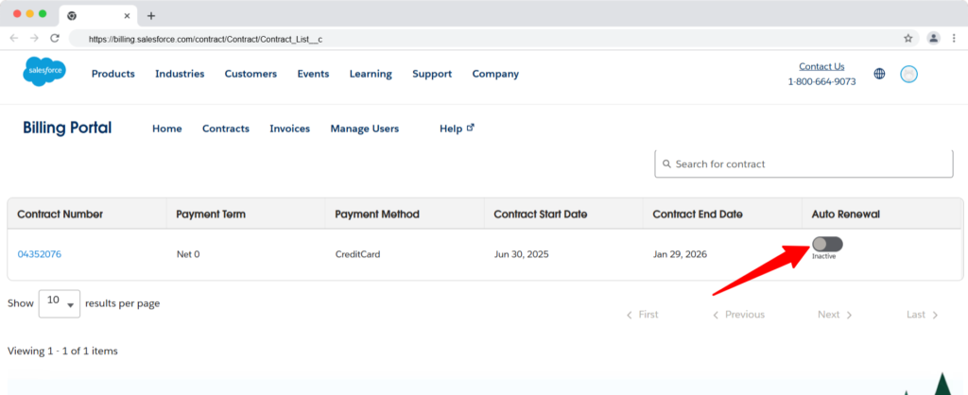Open a new browser tab with plus icon
Screen dimensions: 968x395
(x=151, y=16)
